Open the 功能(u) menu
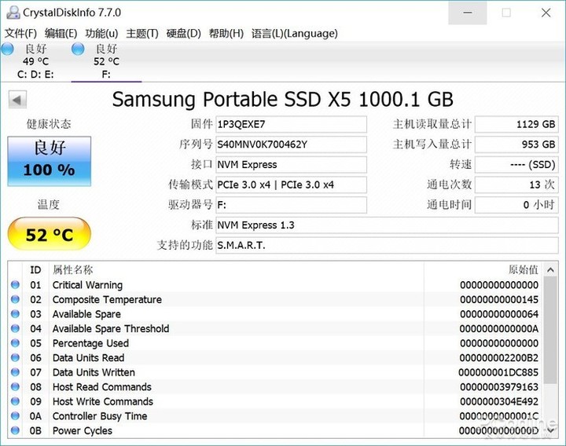The height and width of the screenshot is (446, 566). click(101, 33)
